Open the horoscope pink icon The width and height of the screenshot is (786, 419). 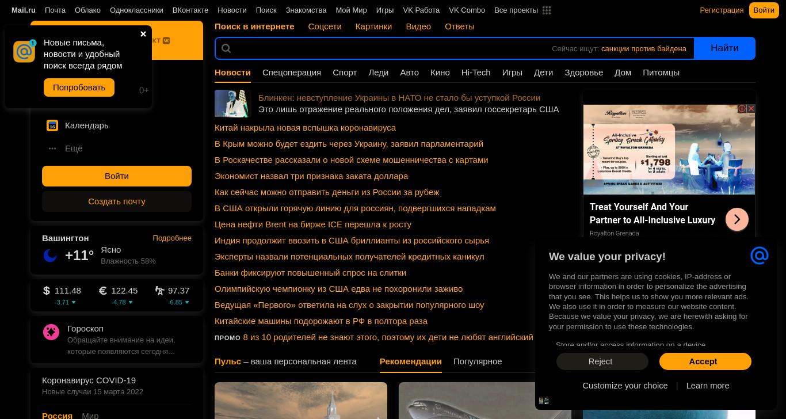(51, 332)
